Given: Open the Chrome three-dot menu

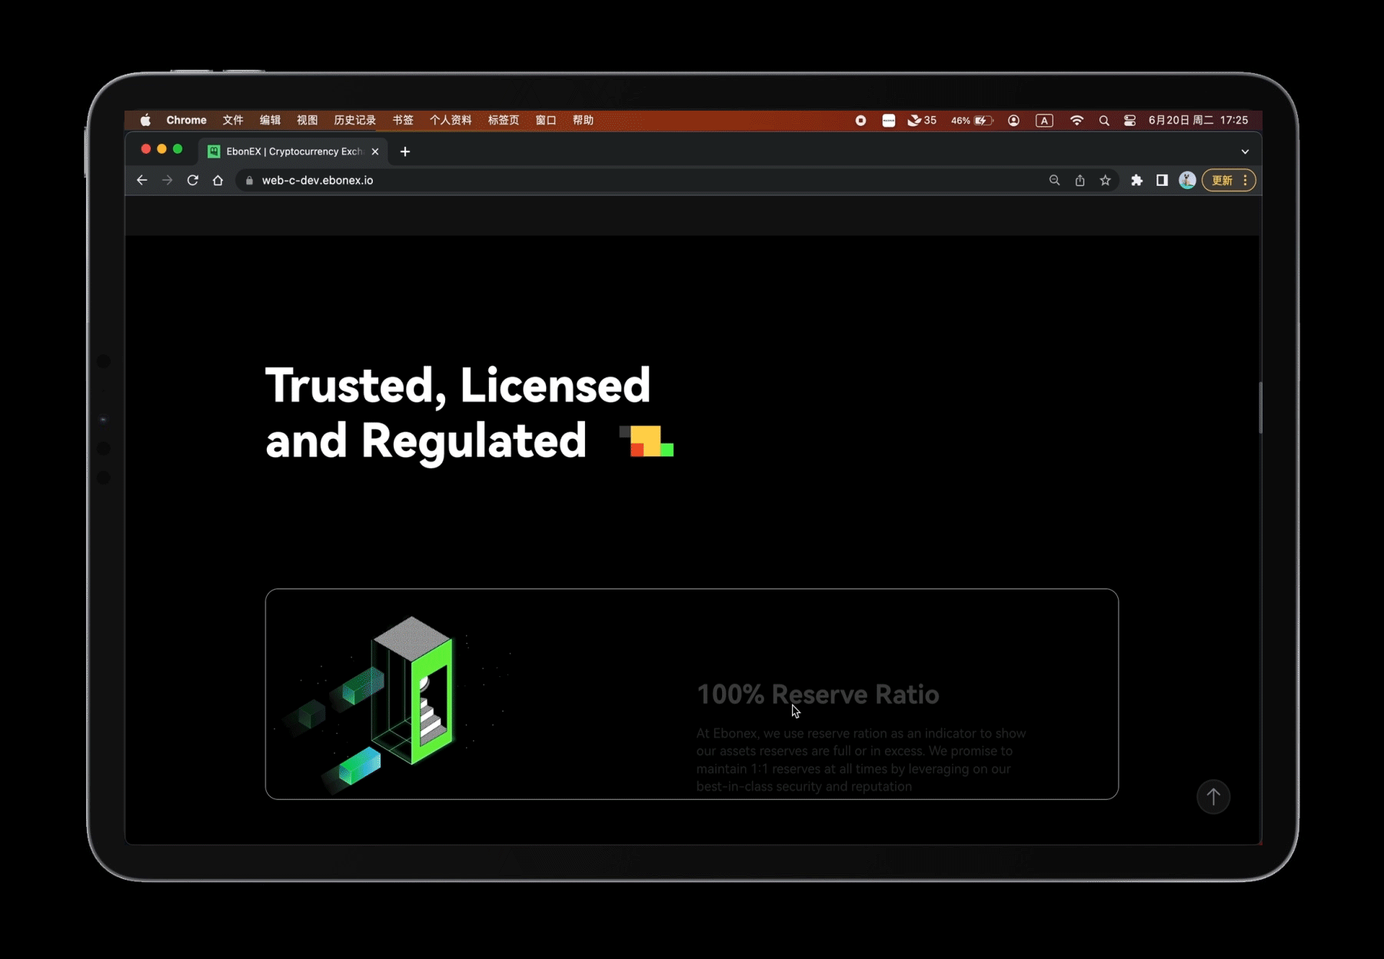Looking at the screenshot, I should [x=1246, y=180].
